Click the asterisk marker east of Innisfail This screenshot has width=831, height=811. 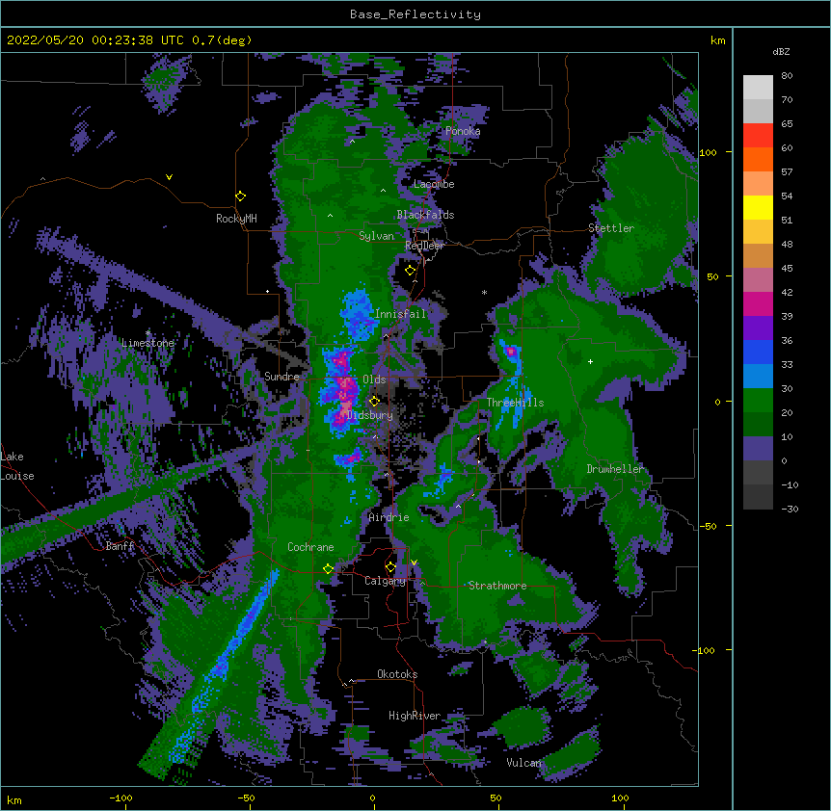[x=484, y=292]
